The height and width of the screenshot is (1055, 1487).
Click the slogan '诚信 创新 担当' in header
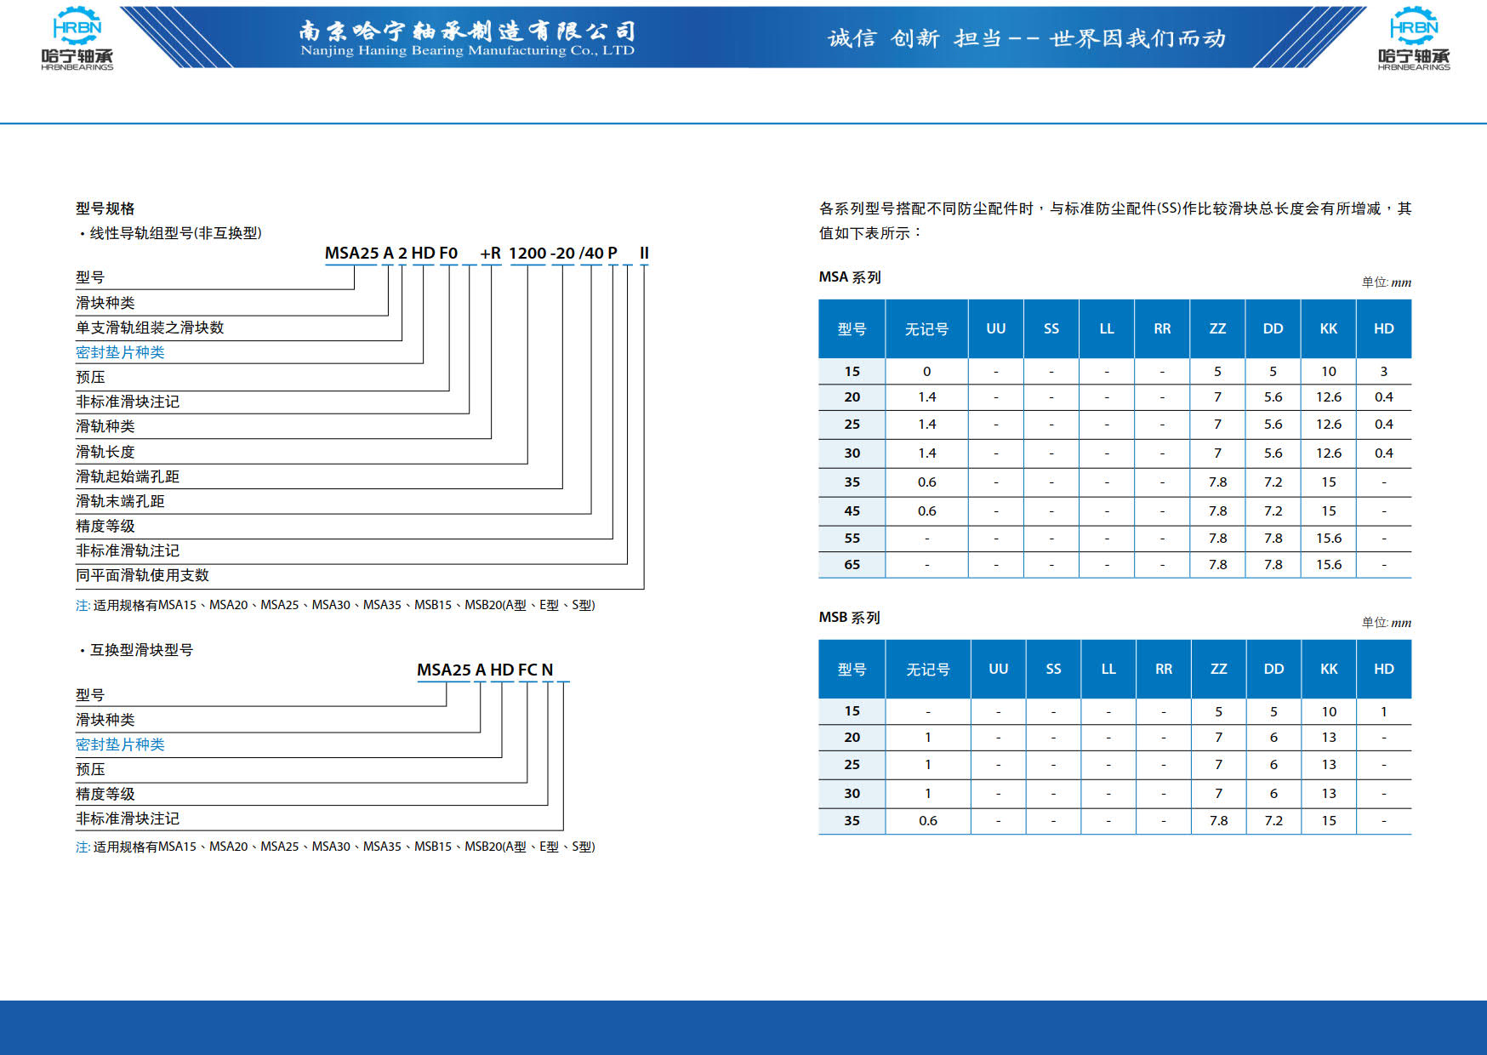[914, 38]
